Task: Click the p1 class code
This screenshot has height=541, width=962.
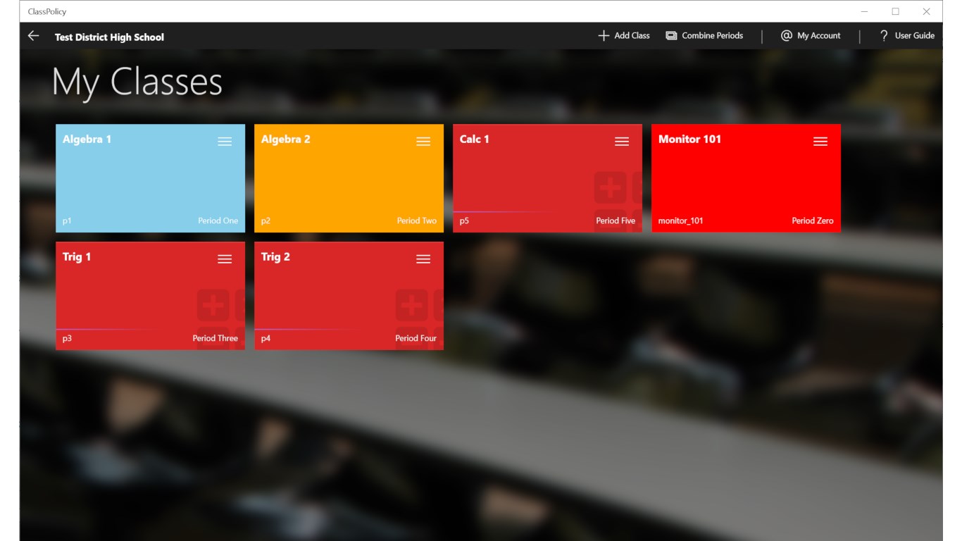Action: (67, 221)
